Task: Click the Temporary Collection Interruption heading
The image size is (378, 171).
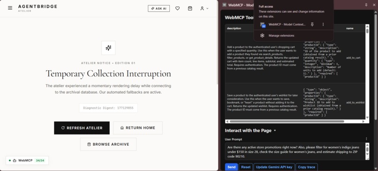Action: 108,74
